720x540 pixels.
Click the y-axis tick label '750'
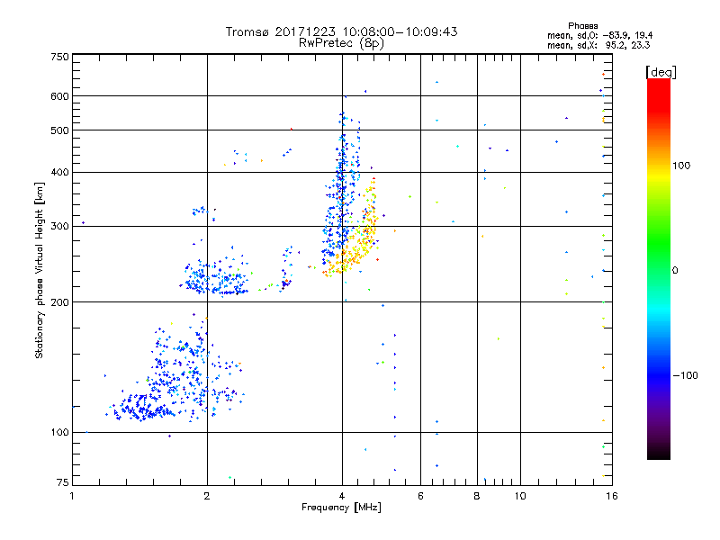(59, 57)
